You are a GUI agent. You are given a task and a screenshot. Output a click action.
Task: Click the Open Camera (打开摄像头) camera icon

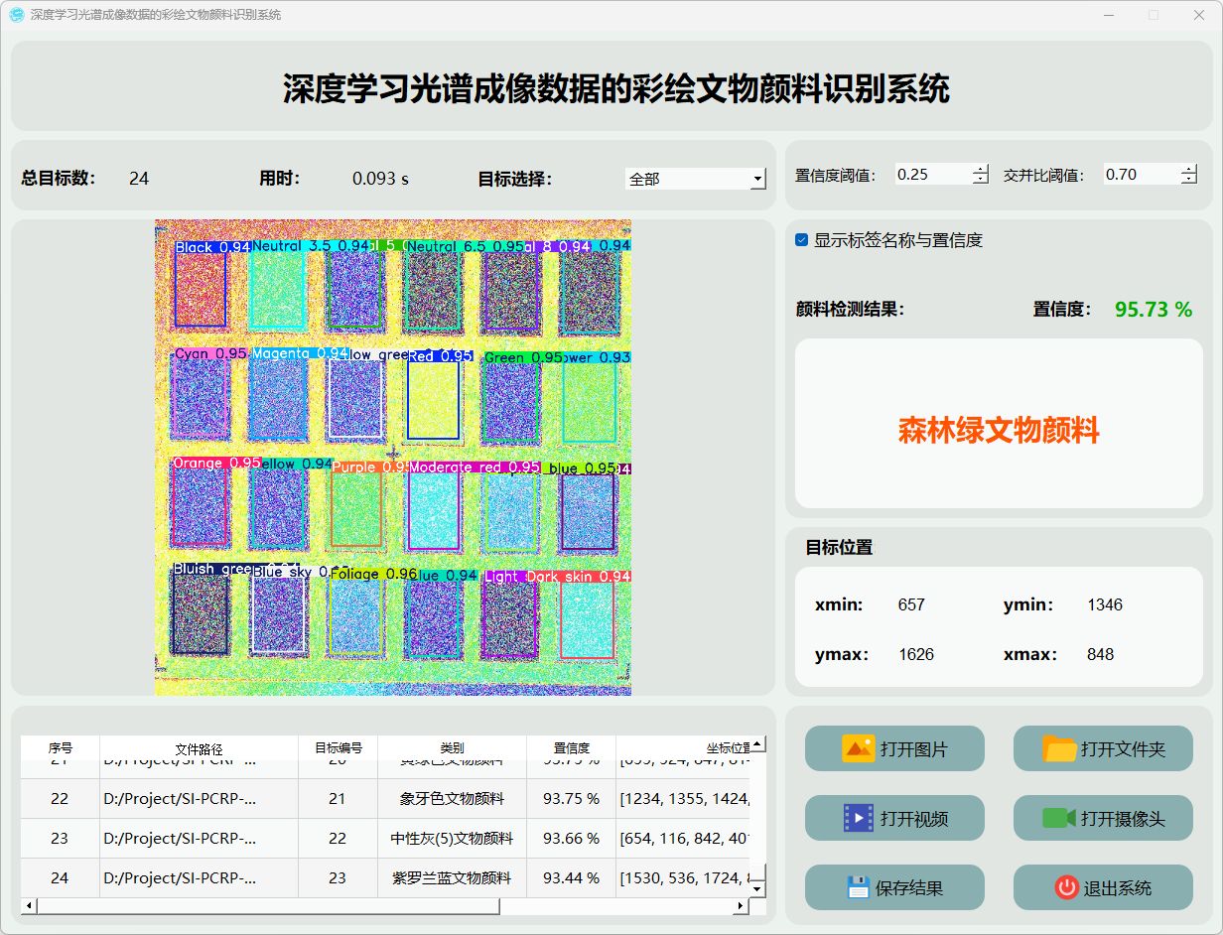coord(1059,818)
